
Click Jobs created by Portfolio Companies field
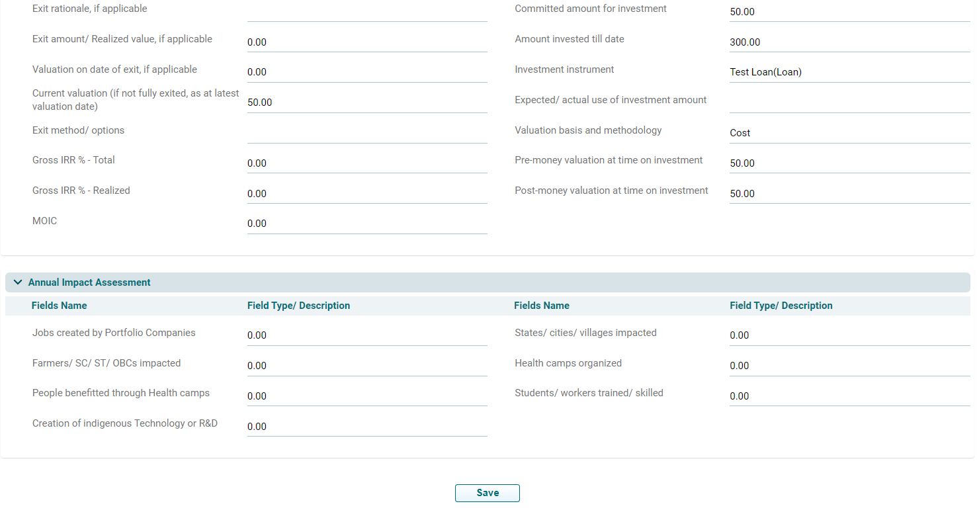(x=367, y=335)
